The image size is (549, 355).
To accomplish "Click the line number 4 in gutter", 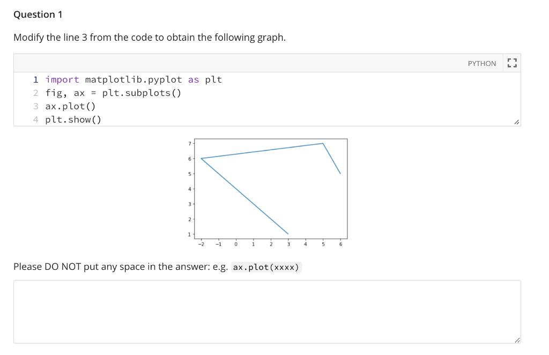I will point(36,120).
